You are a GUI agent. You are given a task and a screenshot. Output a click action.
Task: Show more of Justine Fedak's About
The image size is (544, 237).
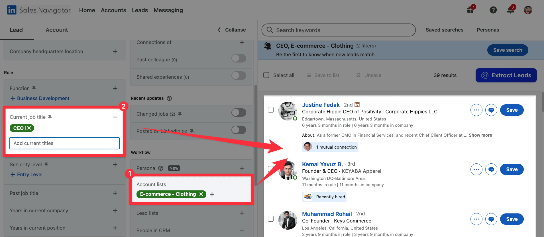coord(480,135)
